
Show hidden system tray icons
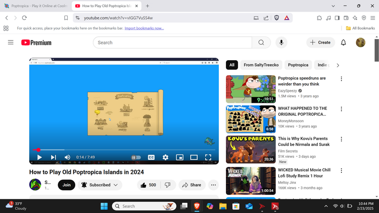click(326, 206)
